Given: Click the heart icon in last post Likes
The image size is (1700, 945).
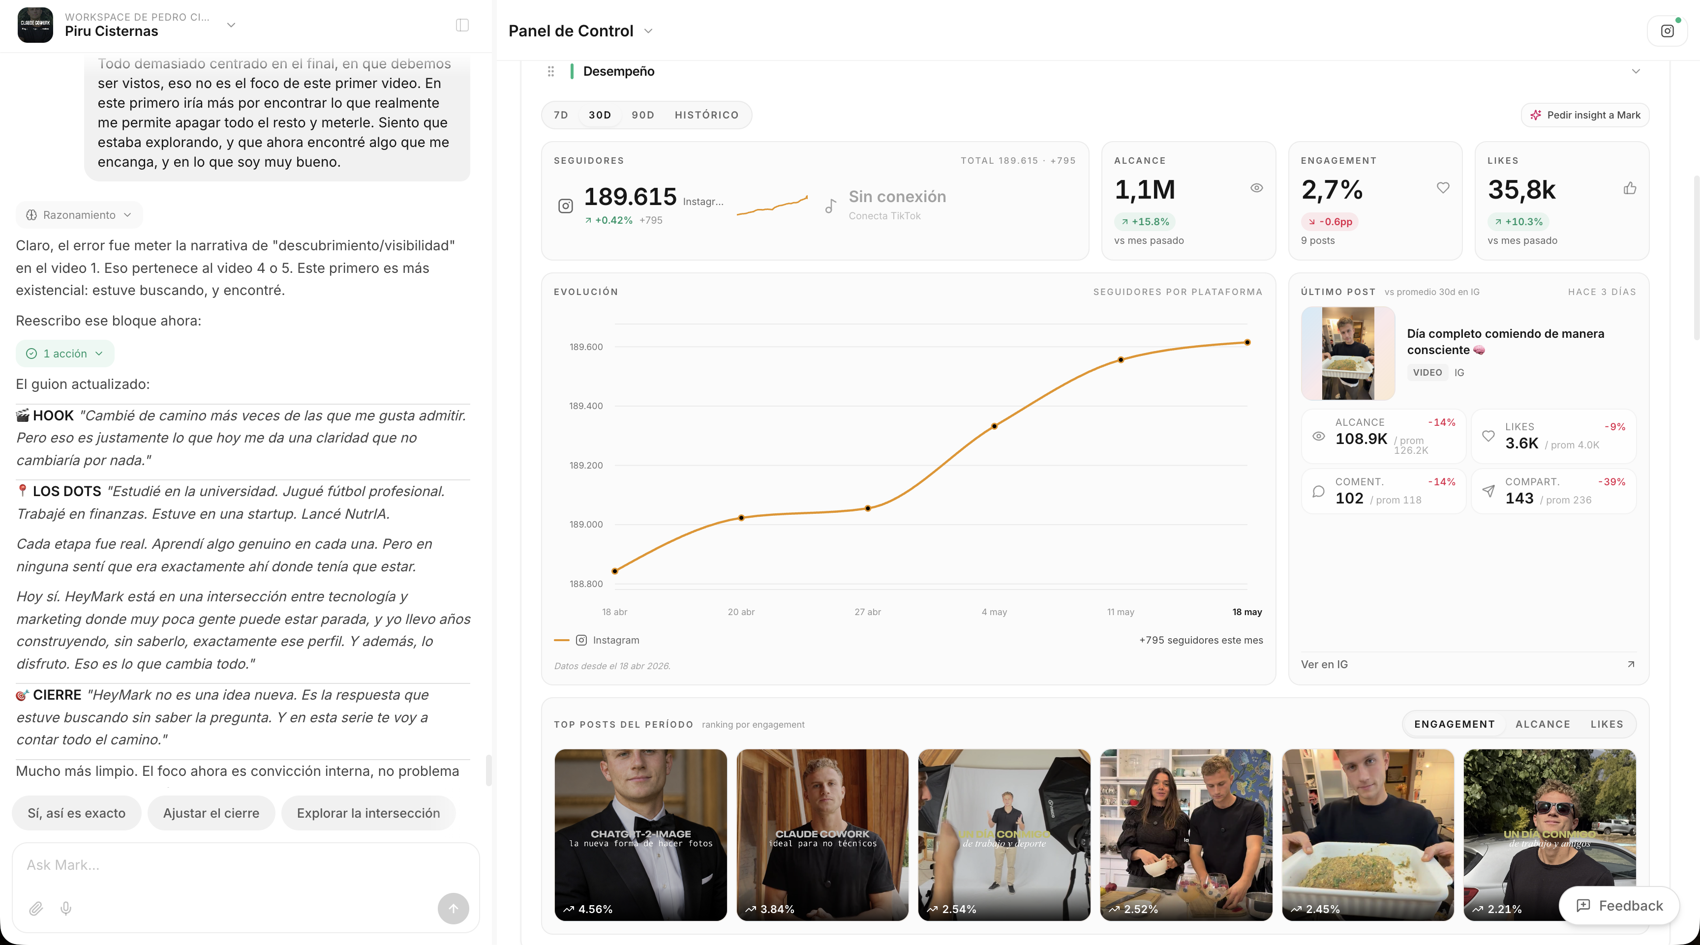Looking at the screenshot, I should pos(1488,436).
